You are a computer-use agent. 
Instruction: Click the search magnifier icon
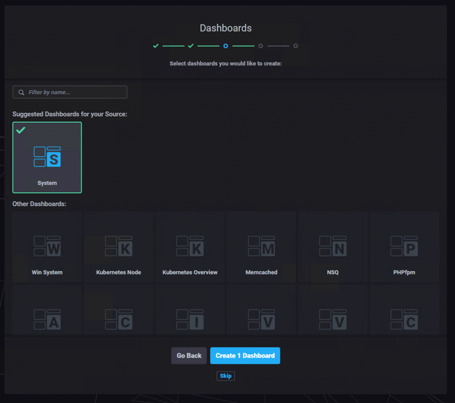[x=21, y=92]
